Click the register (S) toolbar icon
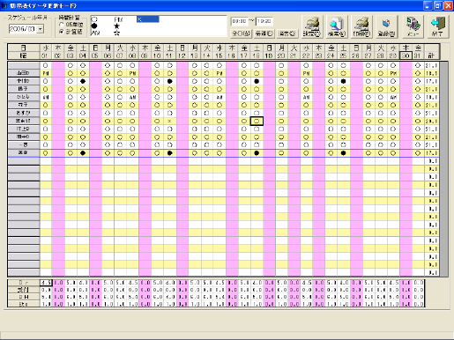The height and width of the screenshot is (340, 454). point(386,26)
